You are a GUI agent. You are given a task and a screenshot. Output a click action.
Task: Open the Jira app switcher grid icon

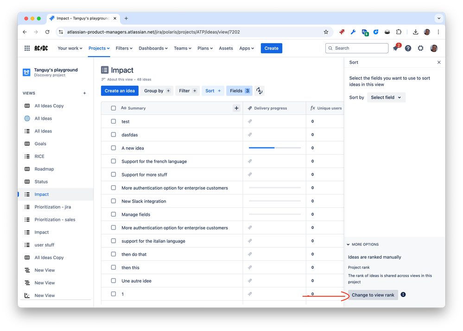(x=27, y=48)
